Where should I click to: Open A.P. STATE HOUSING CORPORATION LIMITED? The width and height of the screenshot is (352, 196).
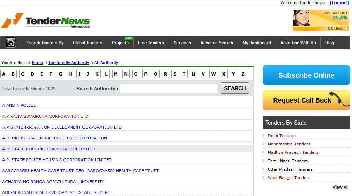coord(49,149)
